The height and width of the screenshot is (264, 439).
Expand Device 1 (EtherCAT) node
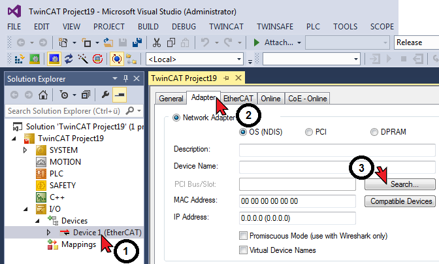coord(48,233)
